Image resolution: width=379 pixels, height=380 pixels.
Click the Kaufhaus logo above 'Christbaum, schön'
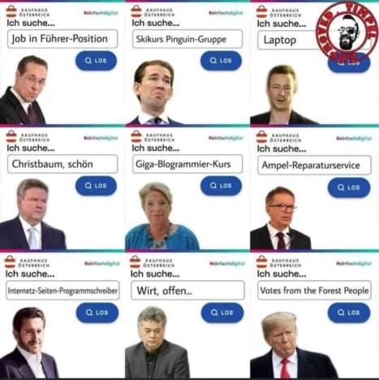[28, 136]
